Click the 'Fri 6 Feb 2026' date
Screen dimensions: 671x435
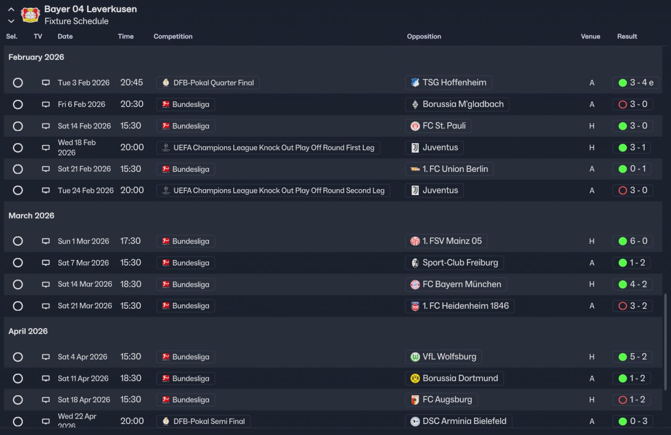(x=81, y=104)
